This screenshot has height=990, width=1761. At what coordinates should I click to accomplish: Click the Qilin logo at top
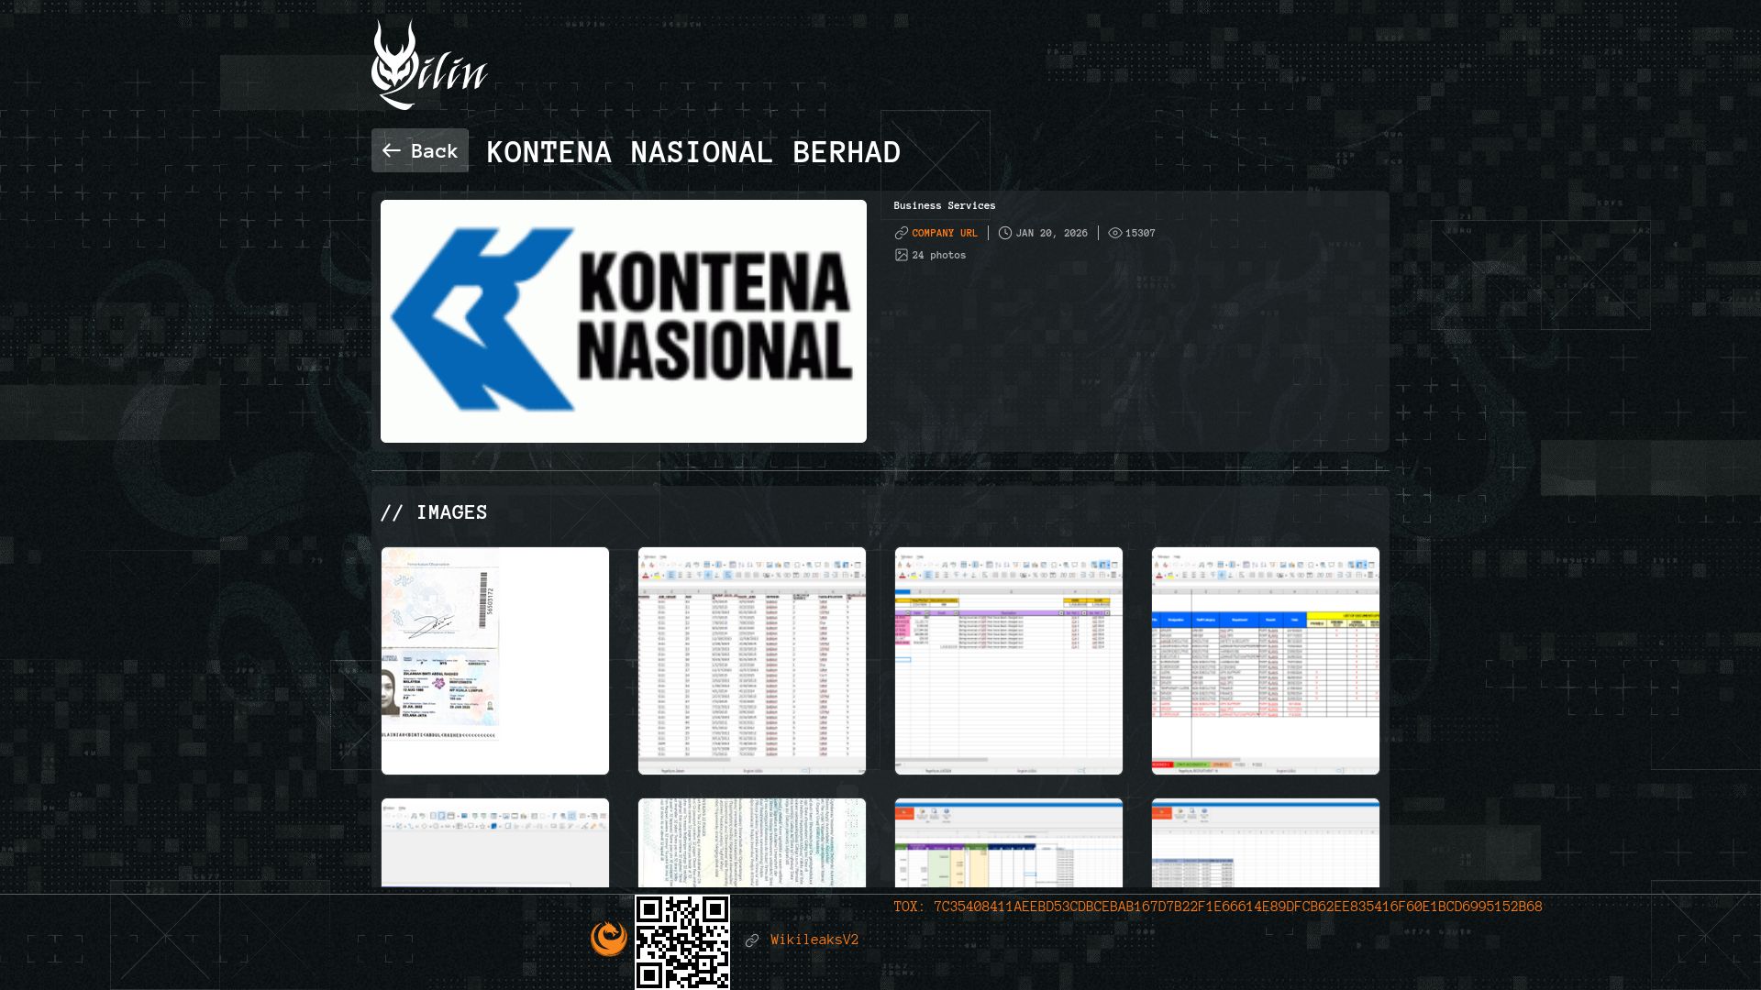[x=428, y=65]
